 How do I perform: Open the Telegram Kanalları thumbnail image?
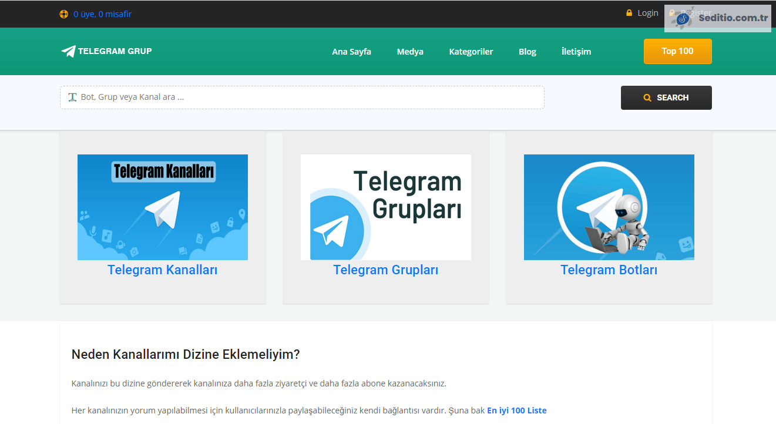coord(163,207)
